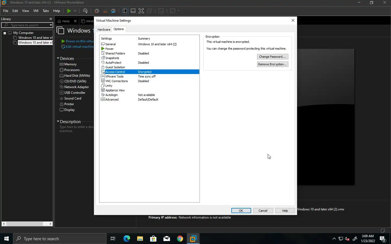Select the VNC Connections option
Screen dimensions: 391x244
tap(116, 81)
